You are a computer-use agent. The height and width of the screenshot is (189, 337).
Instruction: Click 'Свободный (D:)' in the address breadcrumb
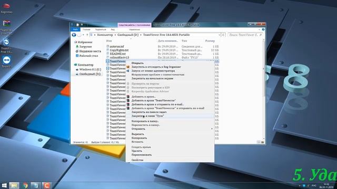(128, 35)
